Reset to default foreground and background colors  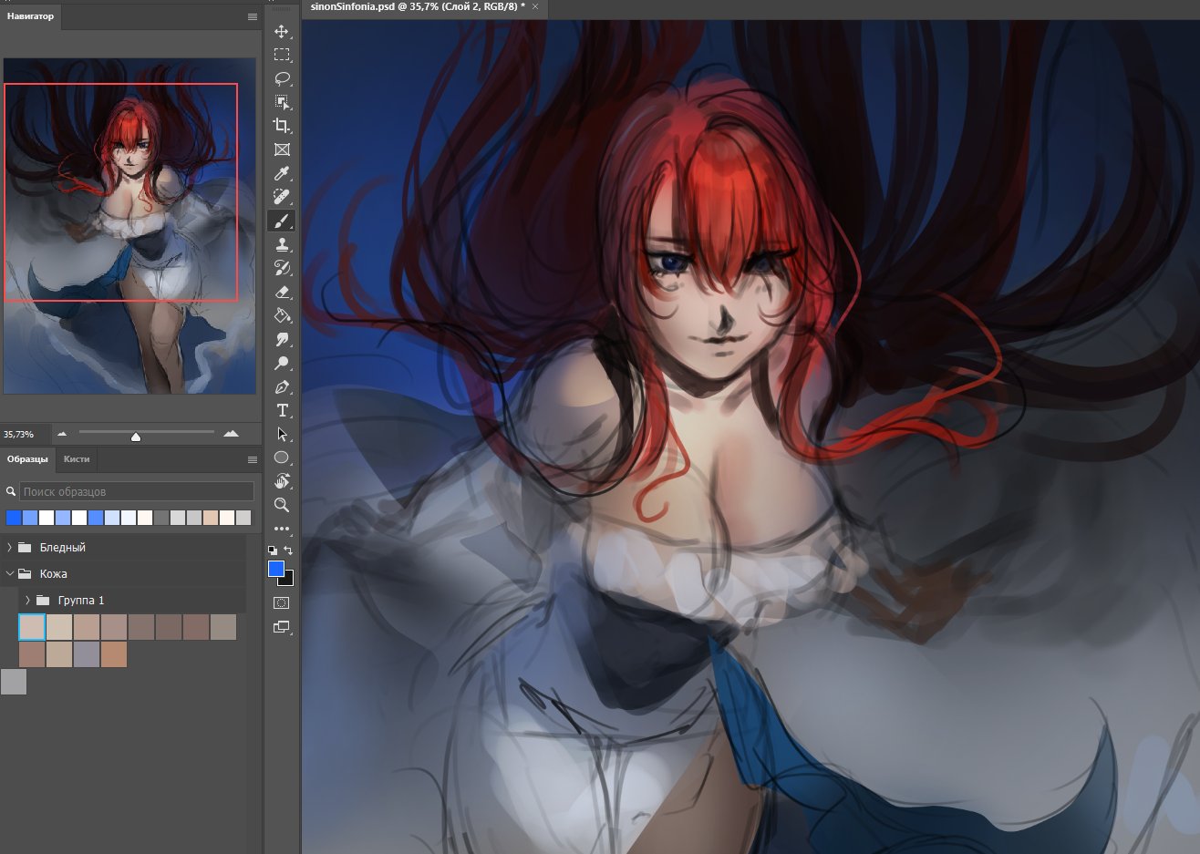pos(272,550)
